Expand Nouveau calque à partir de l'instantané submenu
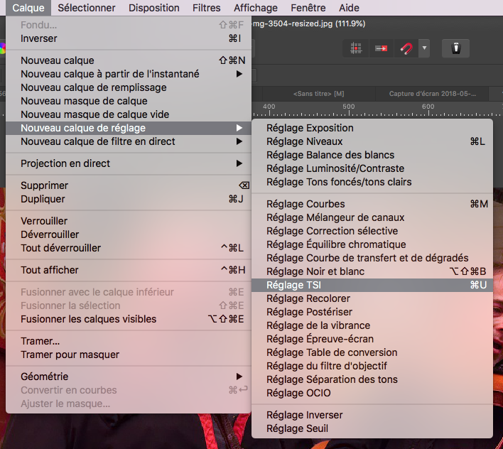 [x=129, y=74]
